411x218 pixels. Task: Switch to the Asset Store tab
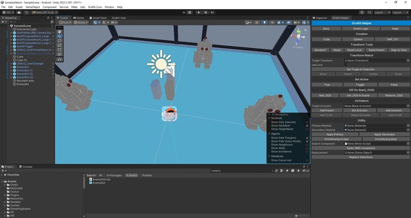point(98,18)
